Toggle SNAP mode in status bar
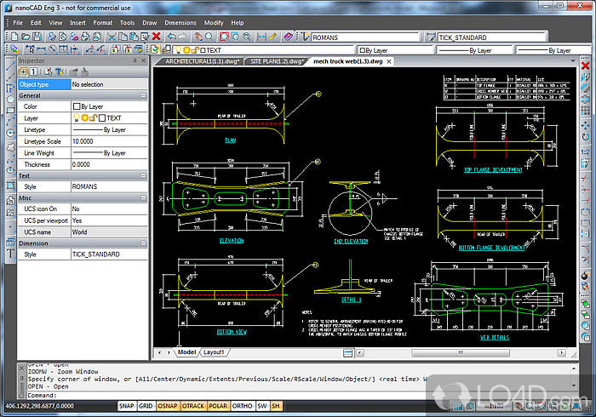Screen dimensions: 596x417 pos(127,406)
